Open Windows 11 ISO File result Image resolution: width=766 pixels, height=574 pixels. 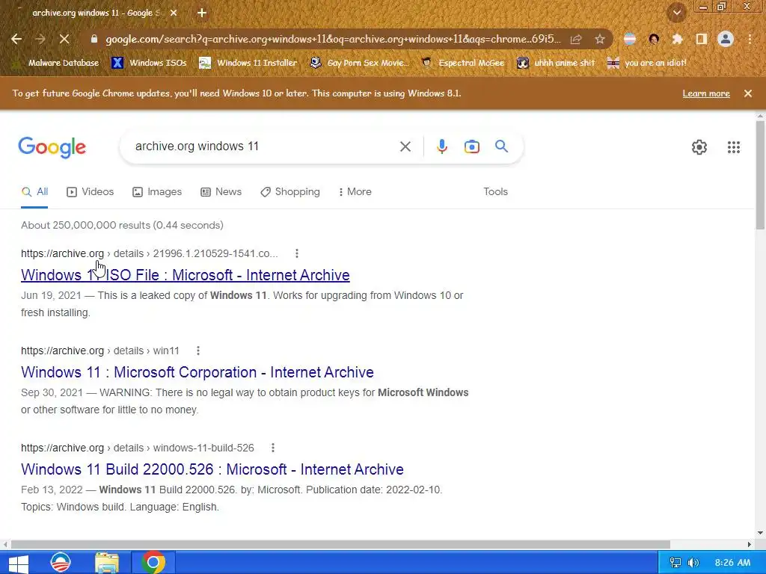tap(186, 275)
